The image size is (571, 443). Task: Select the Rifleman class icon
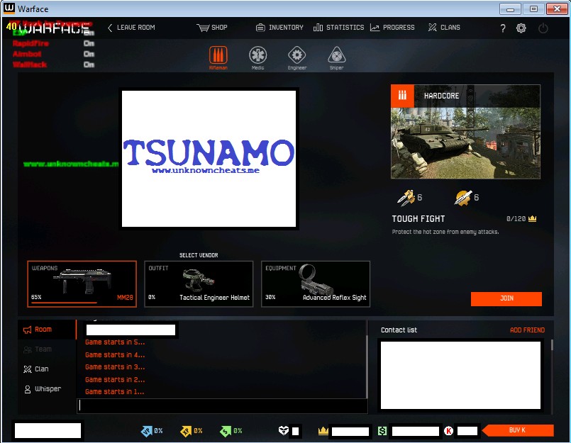pyautogui.click(x=218, y=55)
